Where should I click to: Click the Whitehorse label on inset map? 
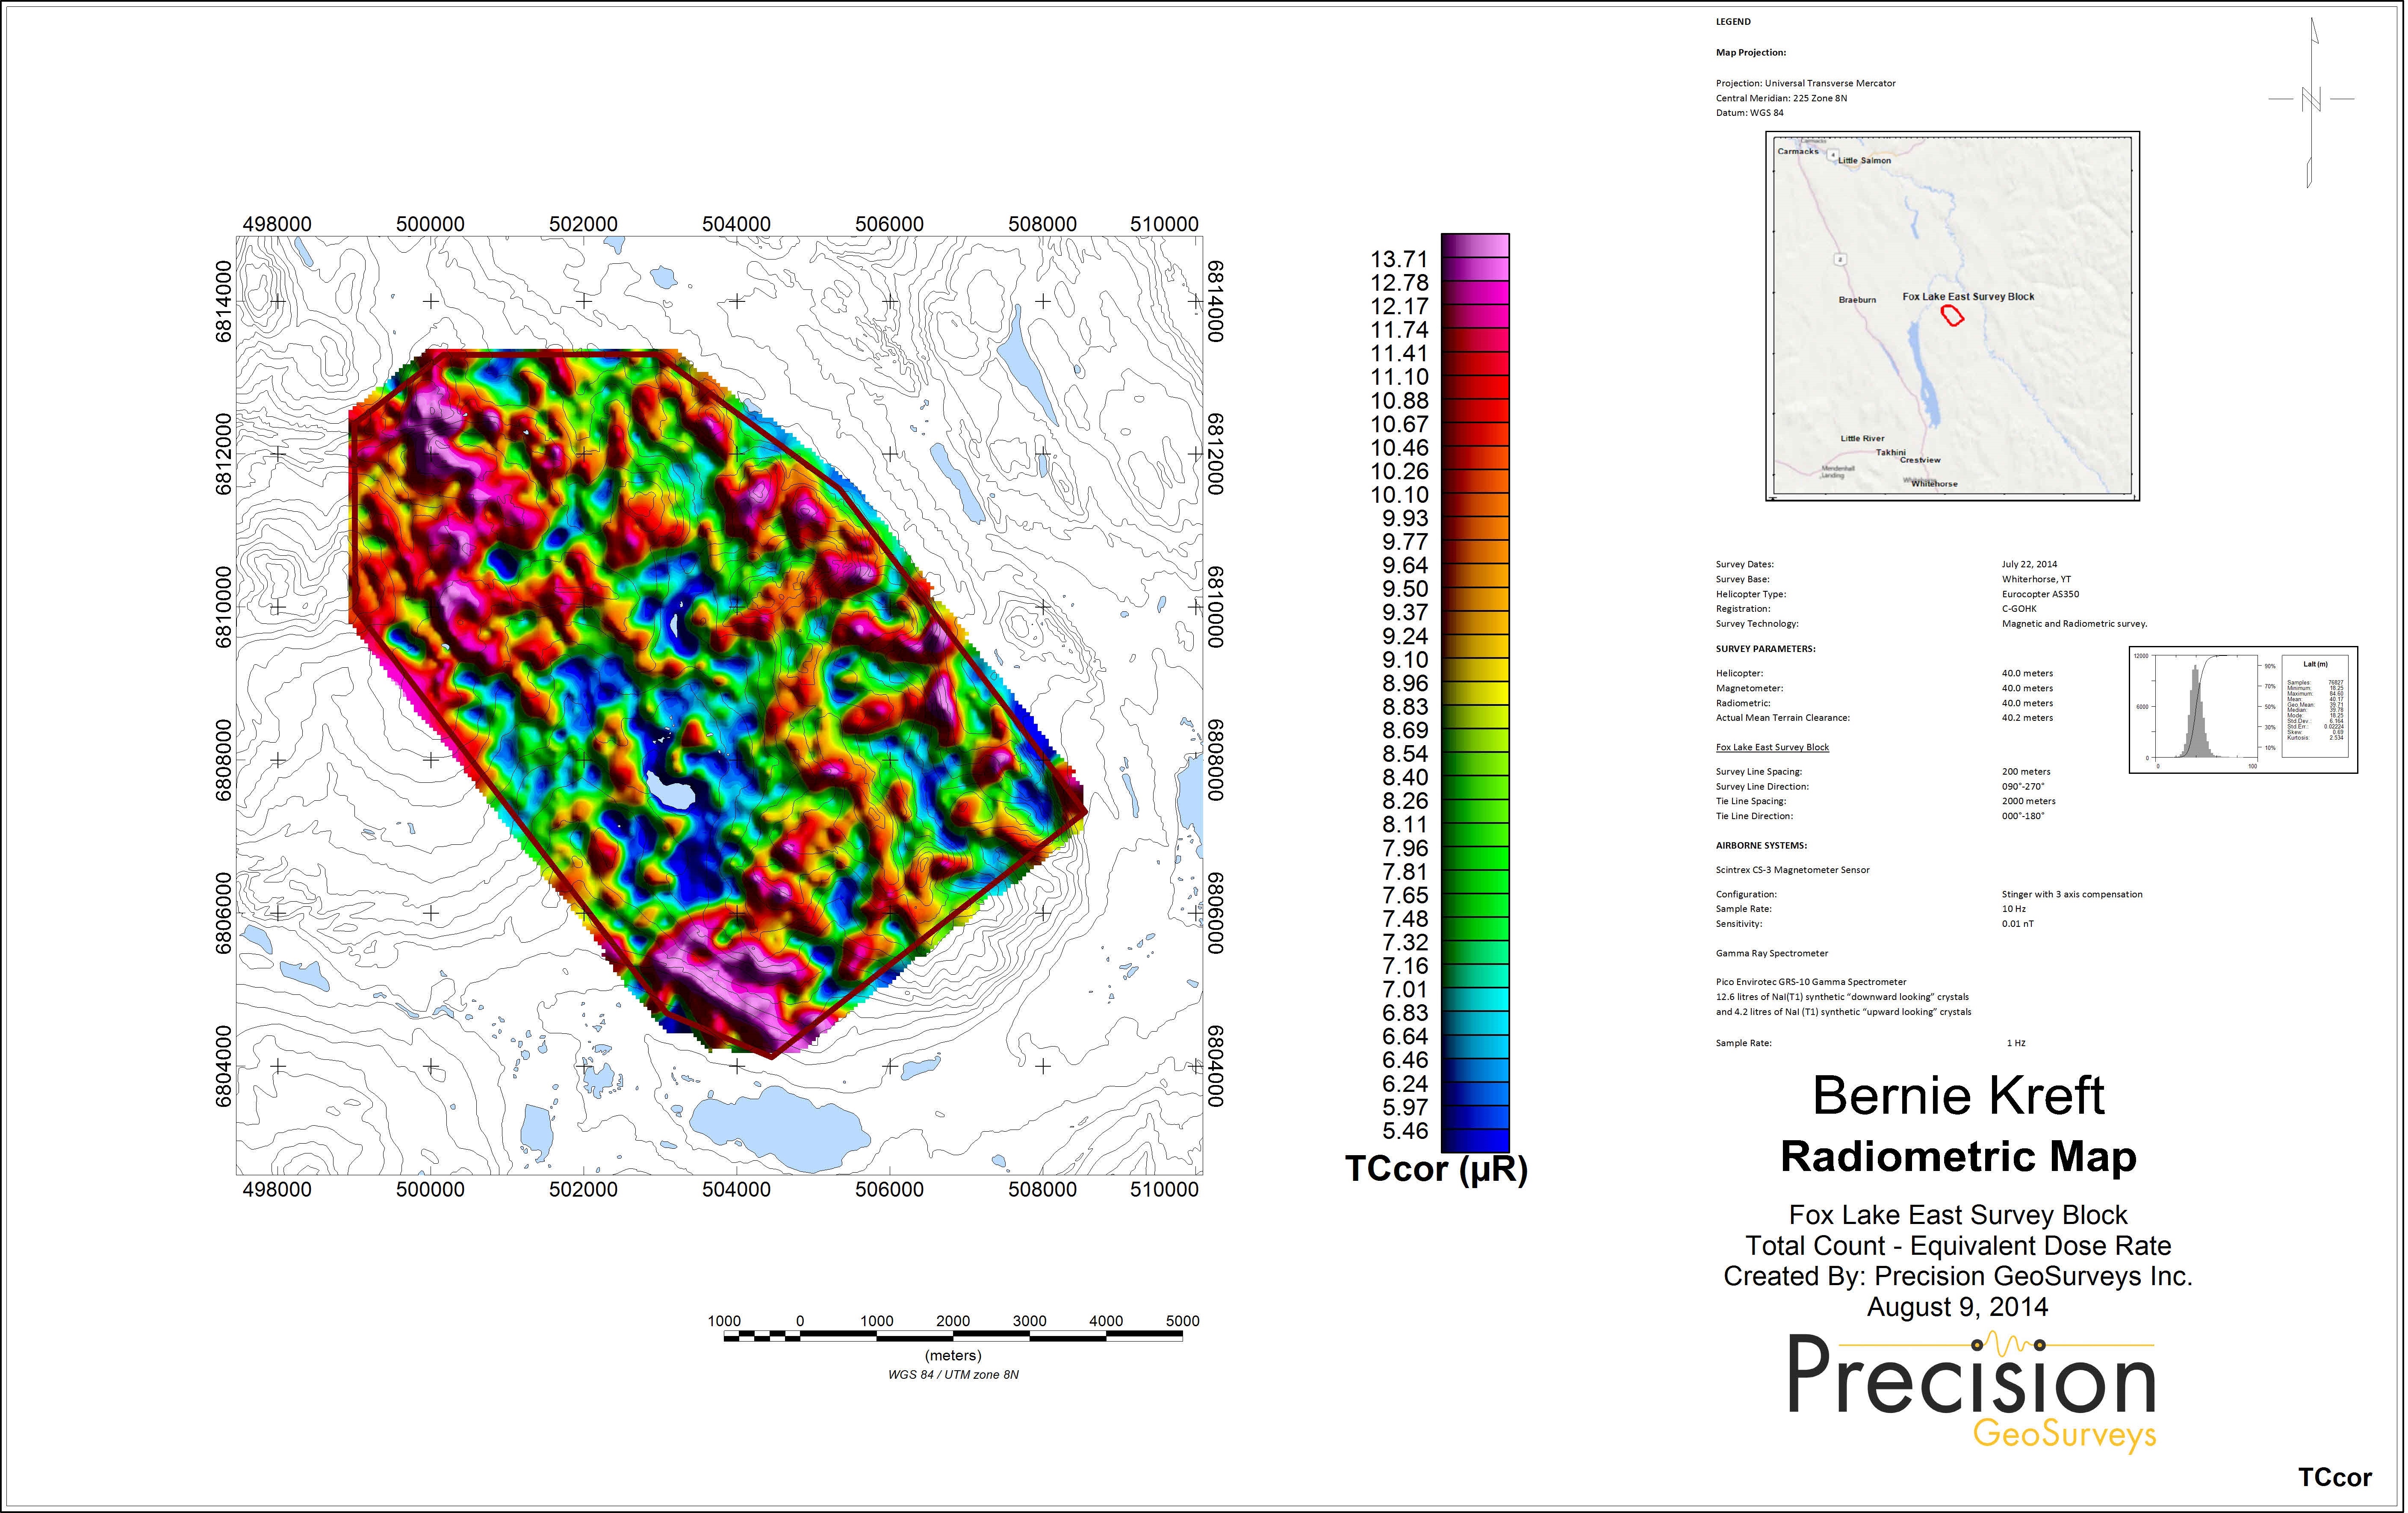click(x=1934, y=484)
